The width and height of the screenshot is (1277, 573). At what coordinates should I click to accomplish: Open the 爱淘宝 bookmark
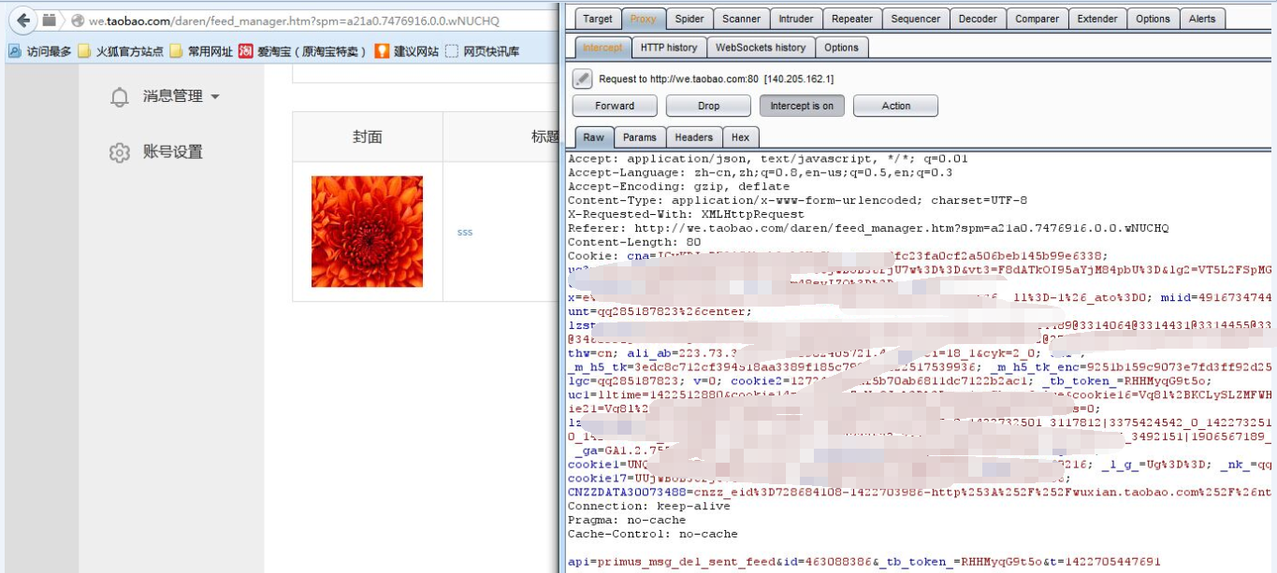pyautogui.click(x=303, y=51)
